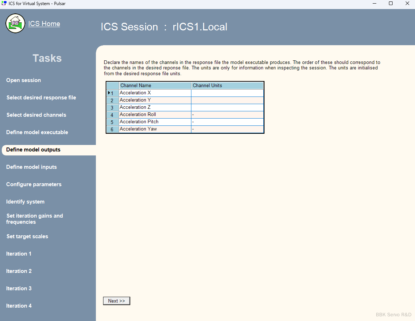The image size is (415, 321).
Task: Maximize the ICS application window
Action: [x=391, y=4]
